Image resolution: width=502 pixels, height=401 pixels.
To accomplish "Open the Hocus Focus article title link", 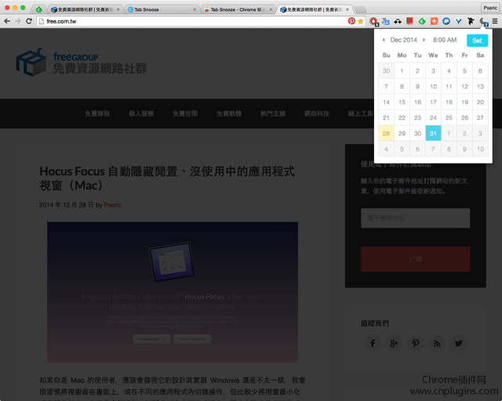I will [x=167, y=178].
